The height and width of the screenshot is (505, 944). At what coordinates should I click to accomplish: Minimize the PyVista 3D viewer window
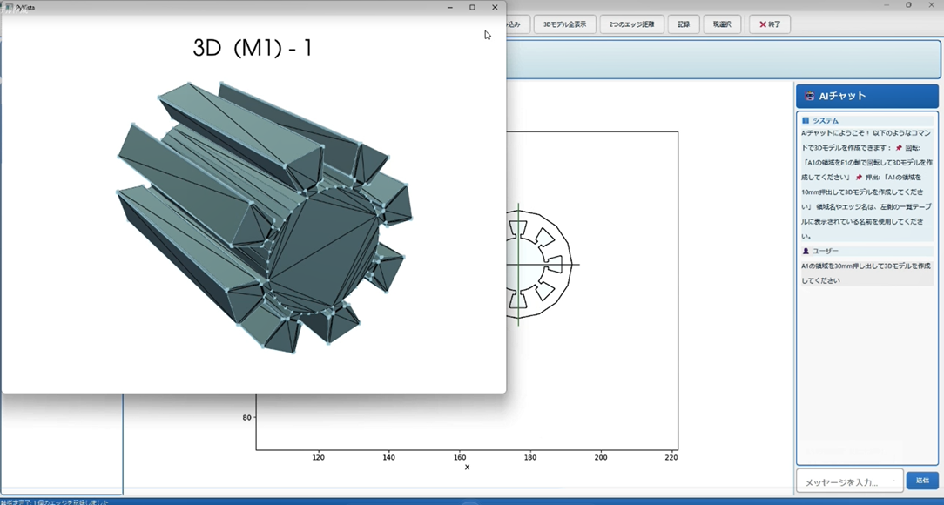450,7
